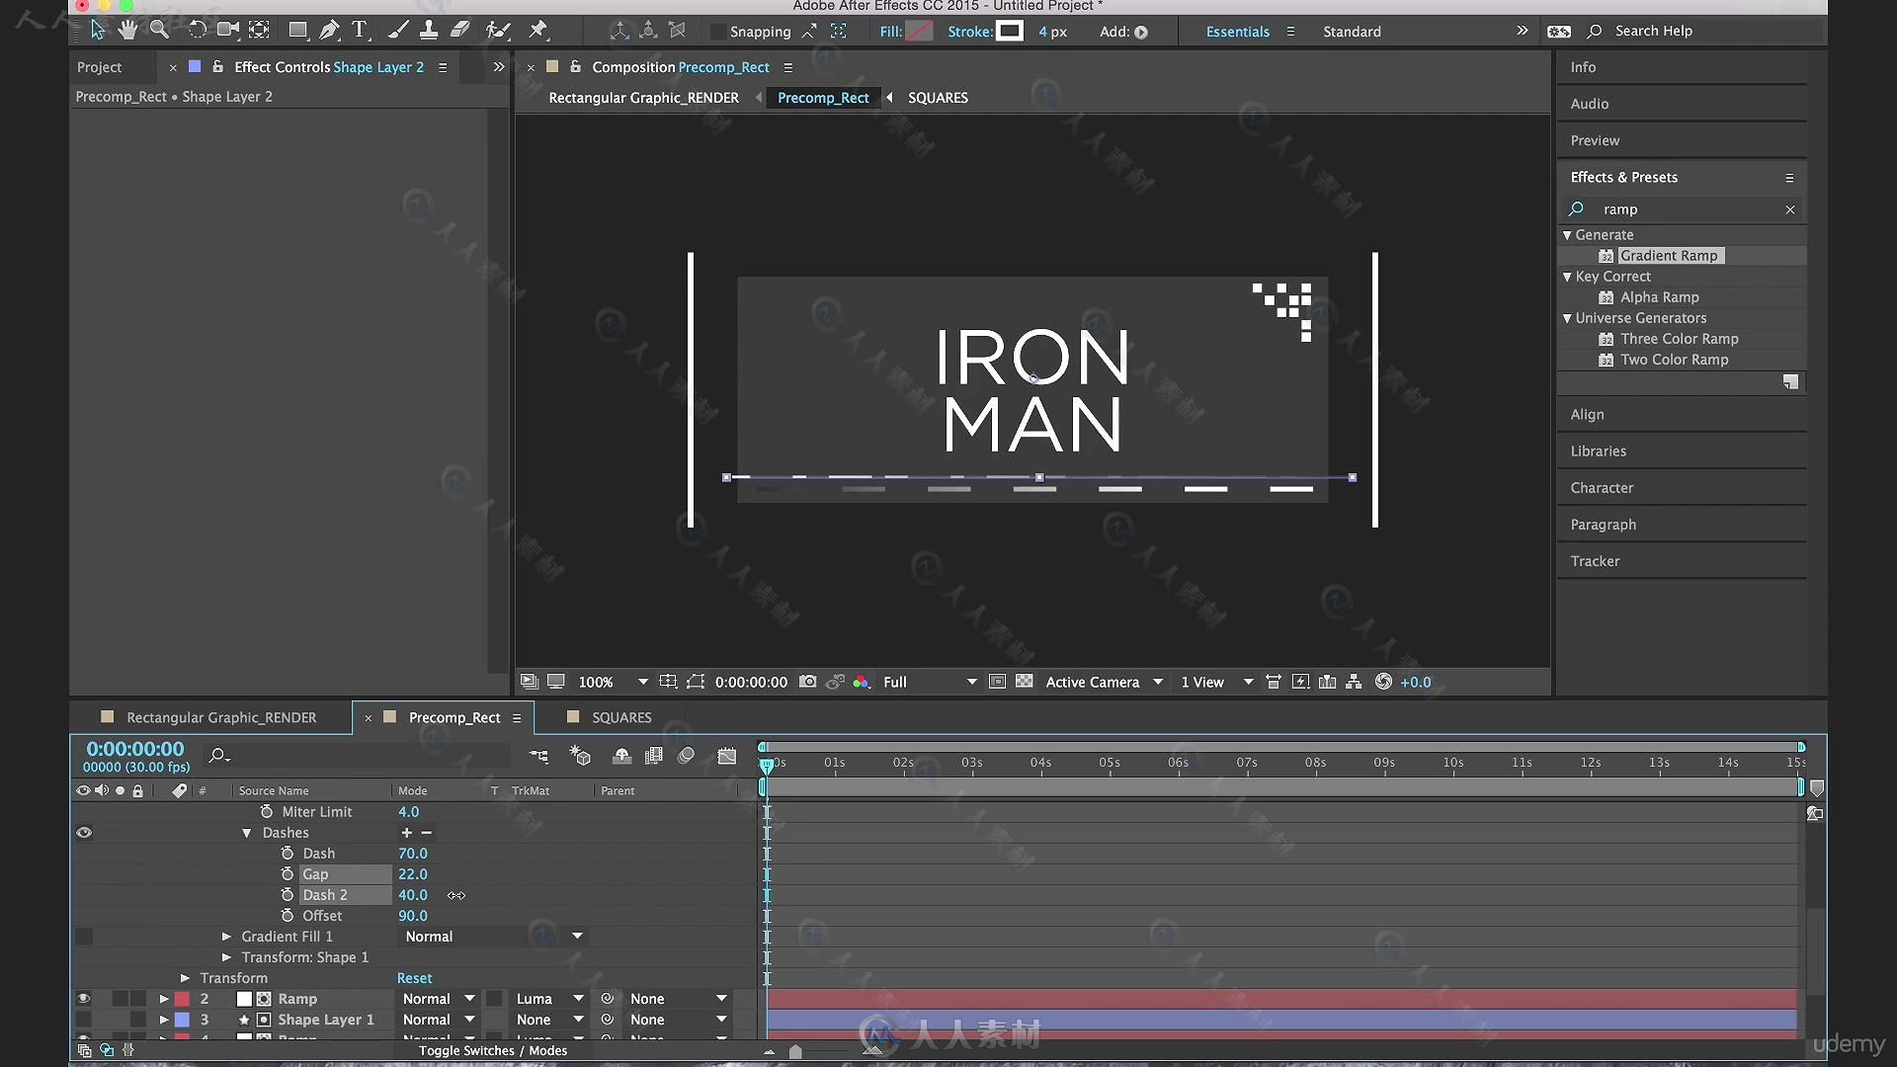Select the Rotation tool
This screenshot has height=1067, width=1897.
(198, 31)
